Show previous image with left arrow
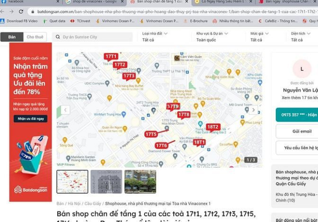This screenshot has height=222, width=318. [65, 110]
